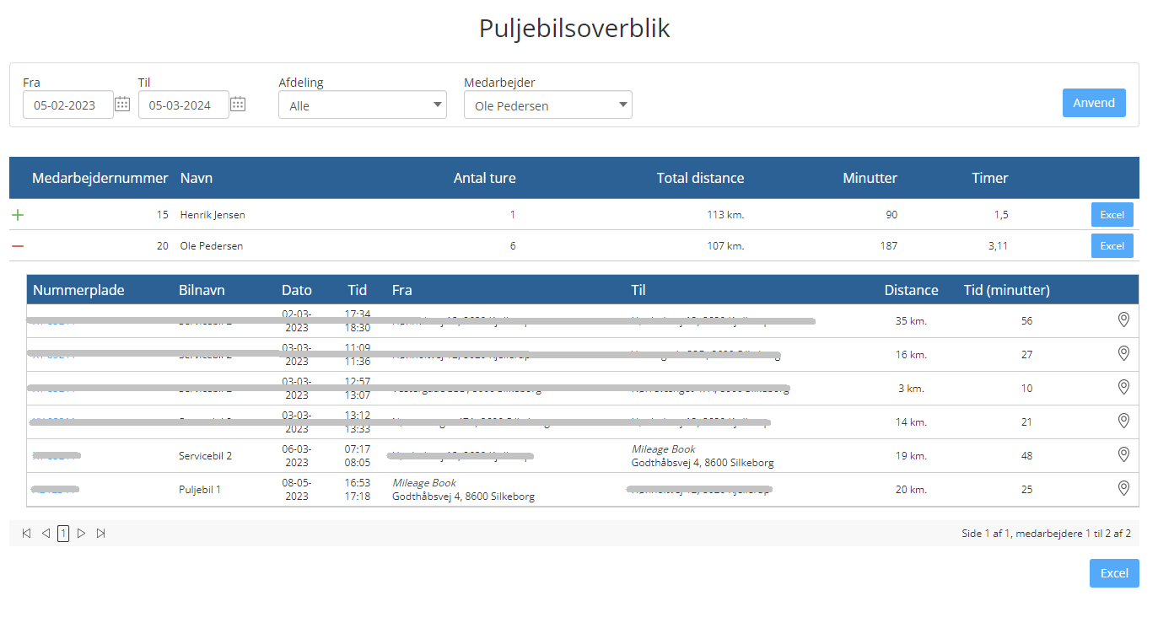Open the Til date calendar picker
The image size is (1158, 639).
pyautogui.click(x=238, y=104)
